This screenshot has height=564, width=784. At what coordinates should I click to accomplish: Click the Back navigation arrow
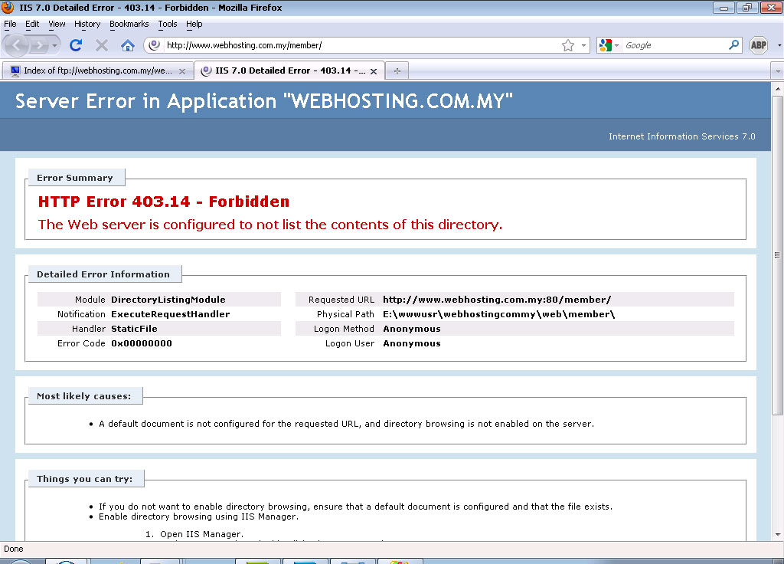[x=18, y=45]
